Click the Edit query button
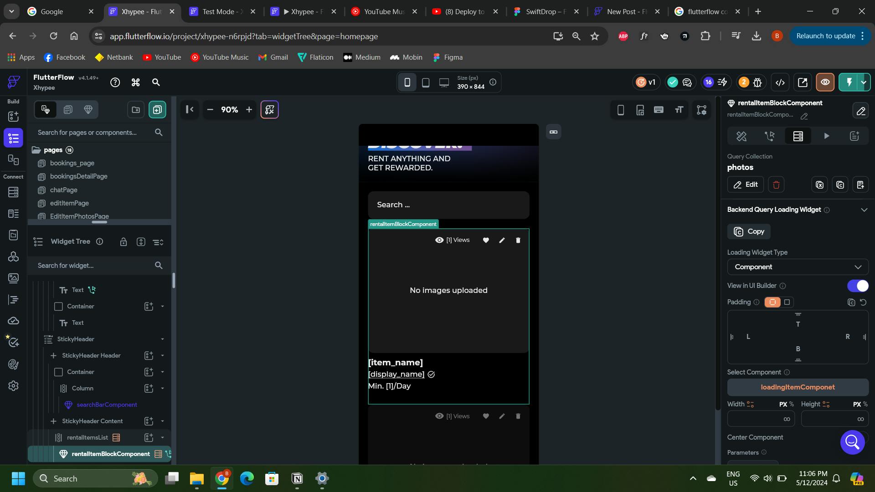This screenshot has height=492, width=875. (x=745, y=185)
